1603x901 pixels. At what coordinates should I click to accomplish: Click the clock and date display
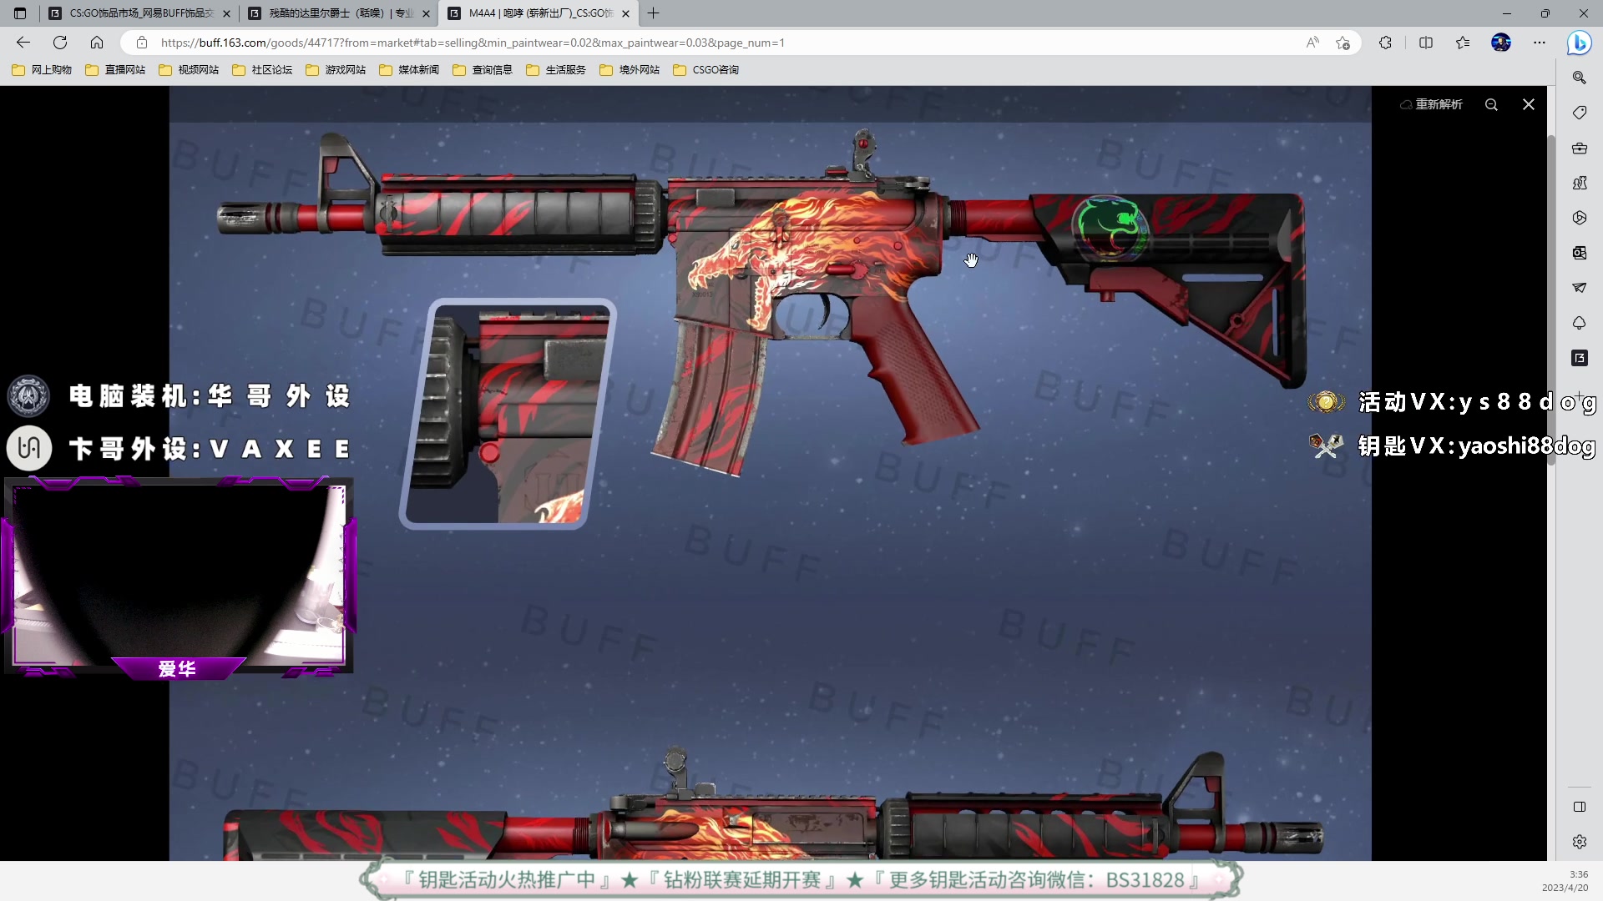point(1565,881)
